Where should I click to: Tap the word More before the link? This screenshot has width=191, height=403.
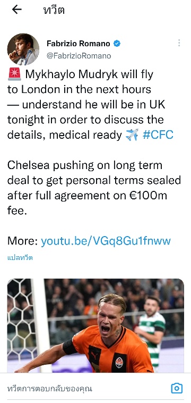click(23, 241)
